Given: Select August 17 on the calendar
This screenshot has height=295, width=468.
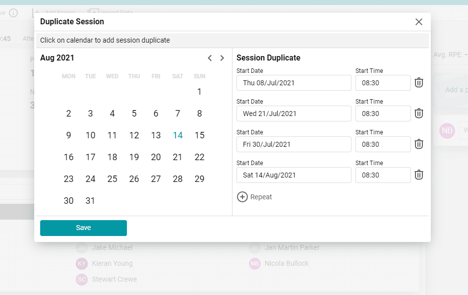Looking at the screenshot, I should tap(90, 157).
